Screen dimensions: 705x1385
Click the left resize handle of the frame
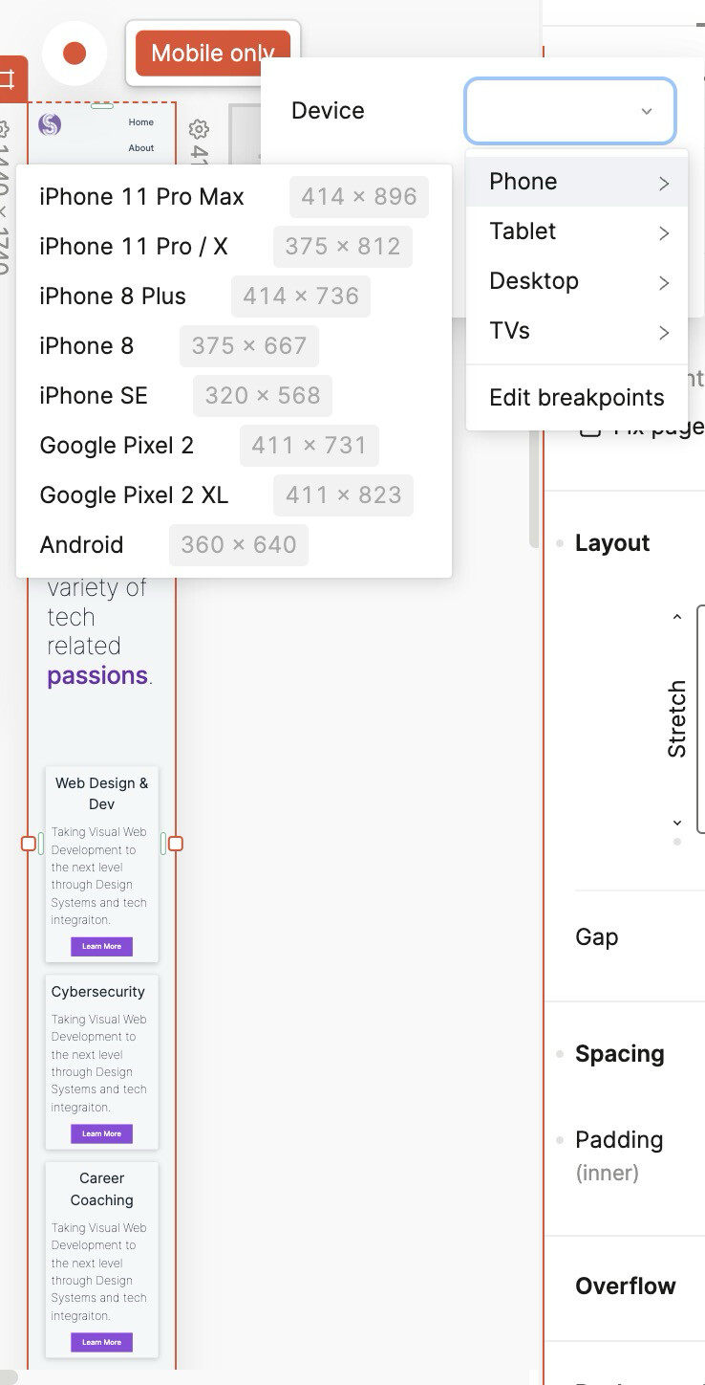click(29, 844)
